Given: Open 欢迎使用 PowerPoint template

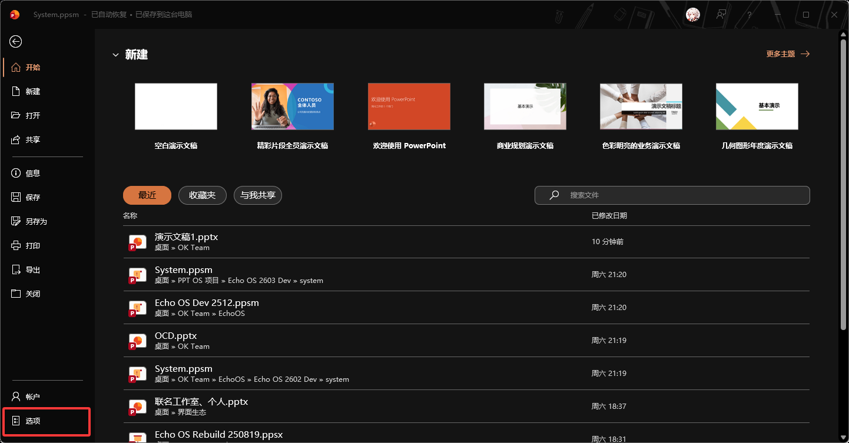Looking at the screenshot, I should pos(409,106).
